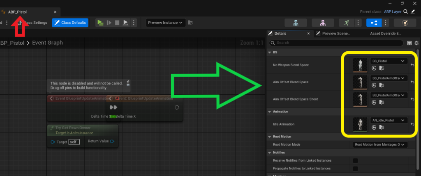421x176 pixels.
Task: Open the Skeleton editor mode icon
Action: 296,23
